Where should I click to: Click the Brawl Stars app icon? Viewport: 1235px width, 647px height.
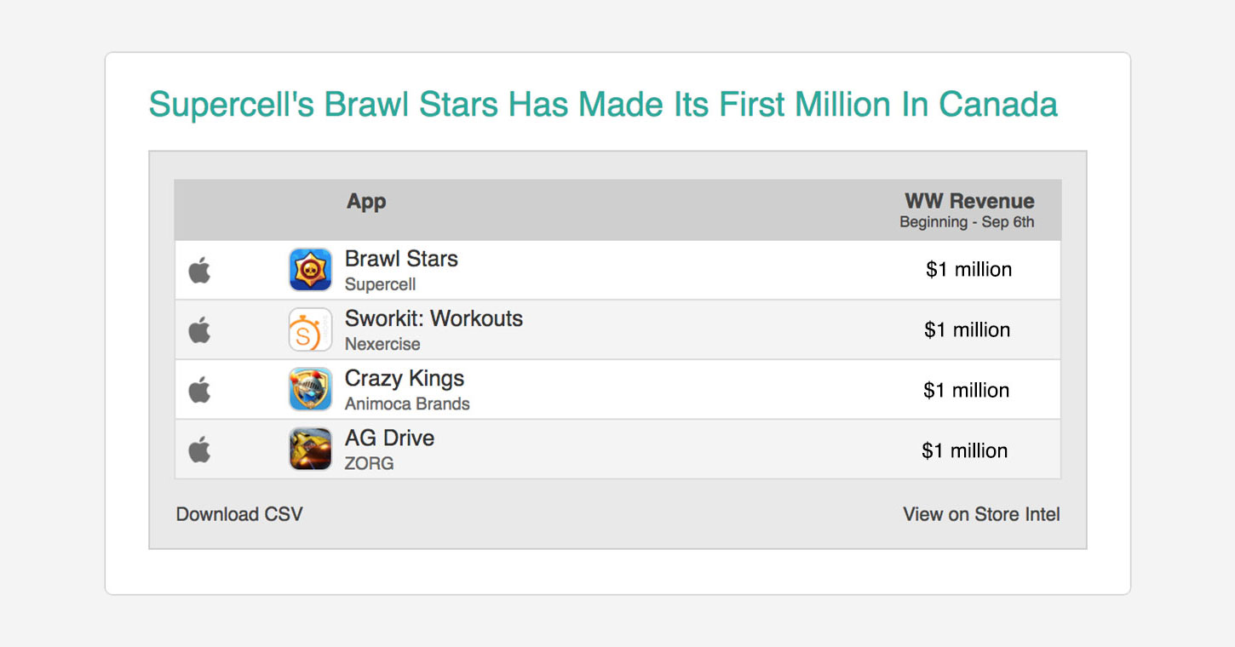(310, 270)
